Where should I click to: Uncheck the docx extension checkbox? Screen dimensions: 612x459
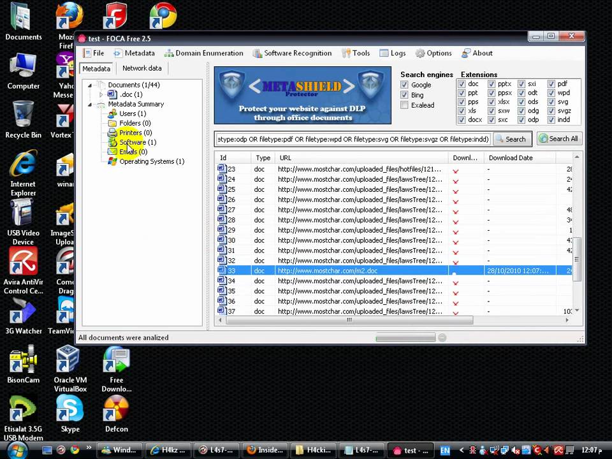(x=462, y=120)
